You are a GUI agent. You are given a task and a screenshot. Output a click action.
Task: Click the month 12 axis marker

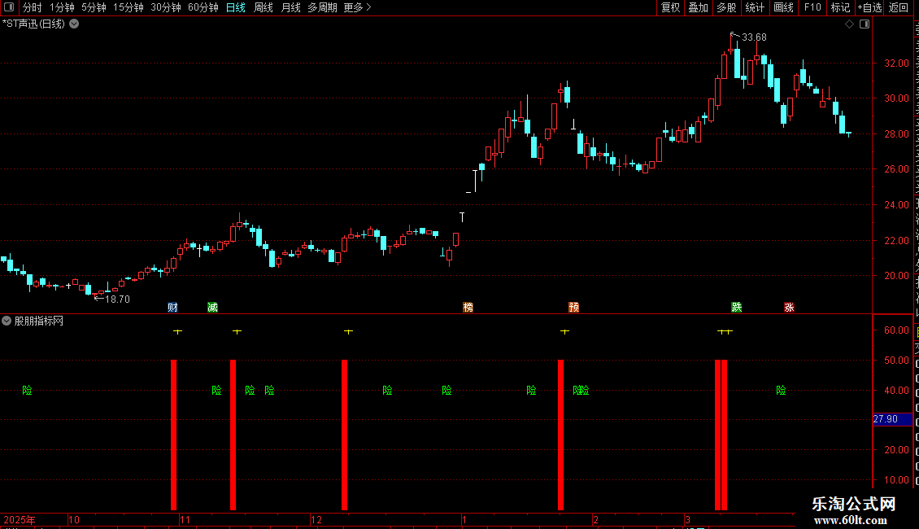coord(316,519)
